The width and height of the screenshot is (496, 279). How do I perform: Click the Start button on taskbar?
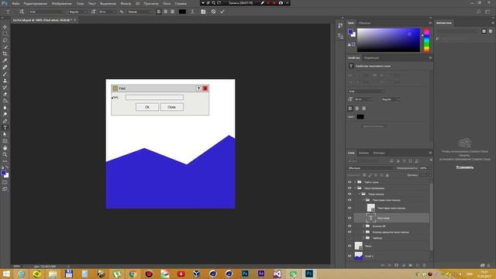[6, 274]
